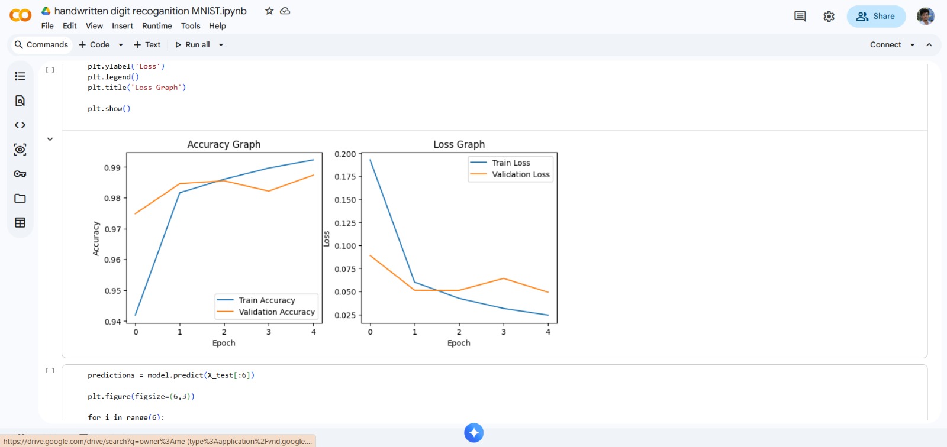Run the model.predict code cell
This screenshot has width=947, height=447.
pos(50,371)
